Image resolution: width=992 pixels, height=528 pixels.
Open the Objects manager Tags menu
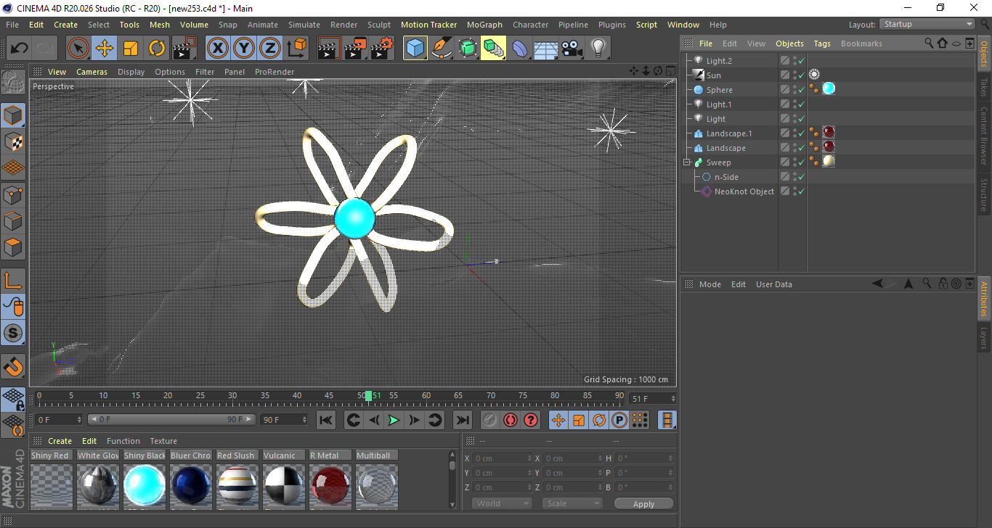822,44
